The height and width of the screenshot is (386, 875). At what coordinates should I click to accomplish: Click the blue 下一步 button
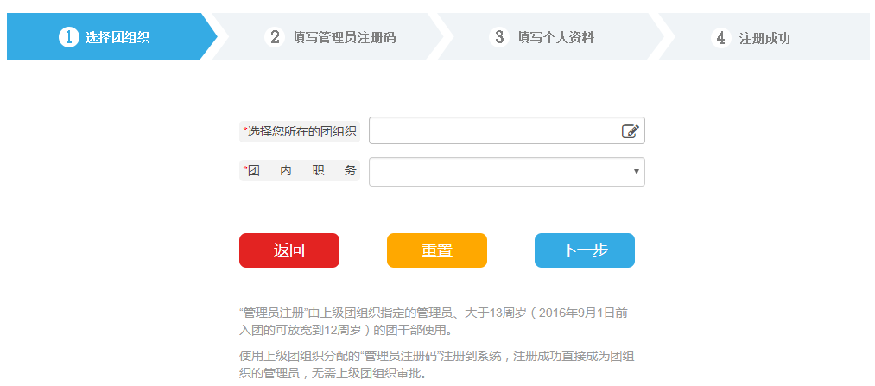(584, 250)
